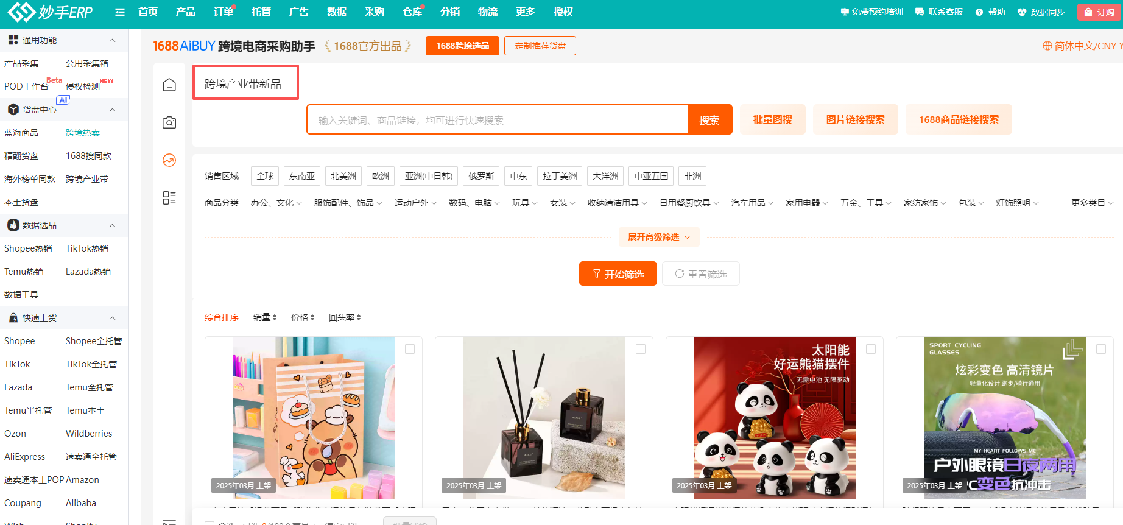Open Shopee热销 sidebar link

coord(28,248)
